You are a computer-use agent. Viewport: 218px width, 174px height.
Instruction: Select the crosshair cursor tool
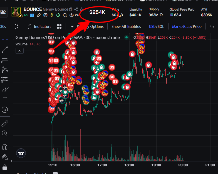pos(5,40)
